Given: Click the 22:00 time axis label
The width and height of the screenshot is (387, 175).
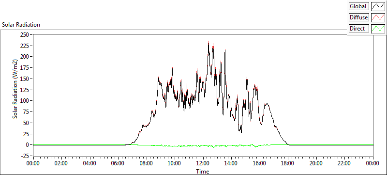Looking at the screenshot, I should (x=344, y=163).
